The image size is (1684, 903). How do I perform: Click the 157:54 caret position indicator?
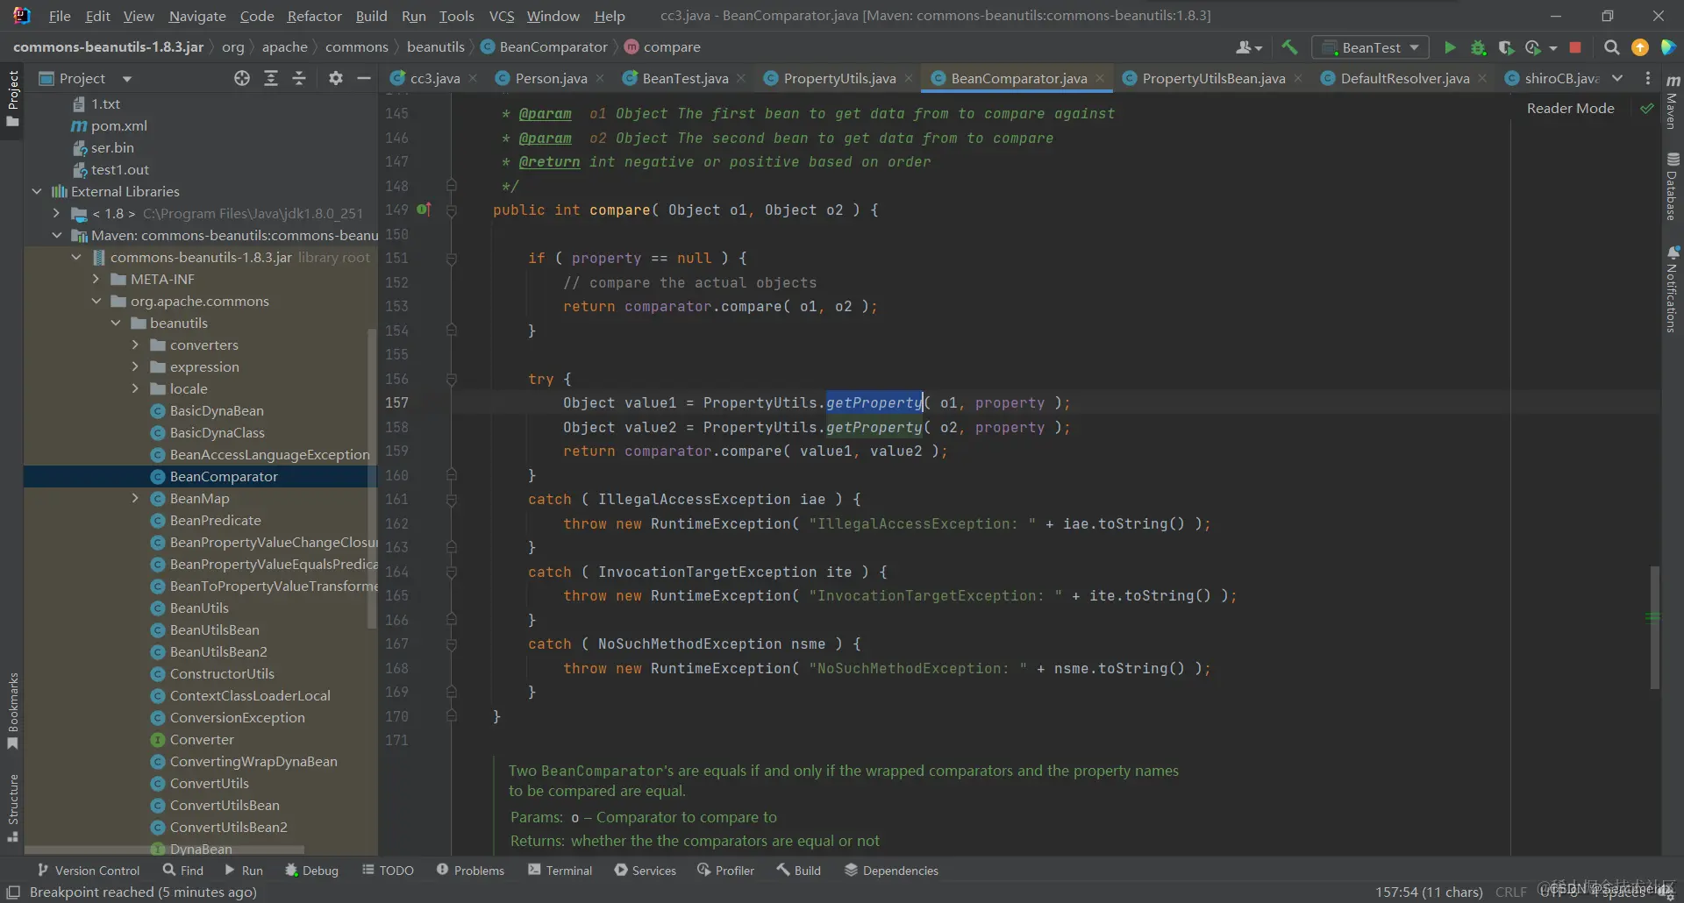click(1429, 892)
